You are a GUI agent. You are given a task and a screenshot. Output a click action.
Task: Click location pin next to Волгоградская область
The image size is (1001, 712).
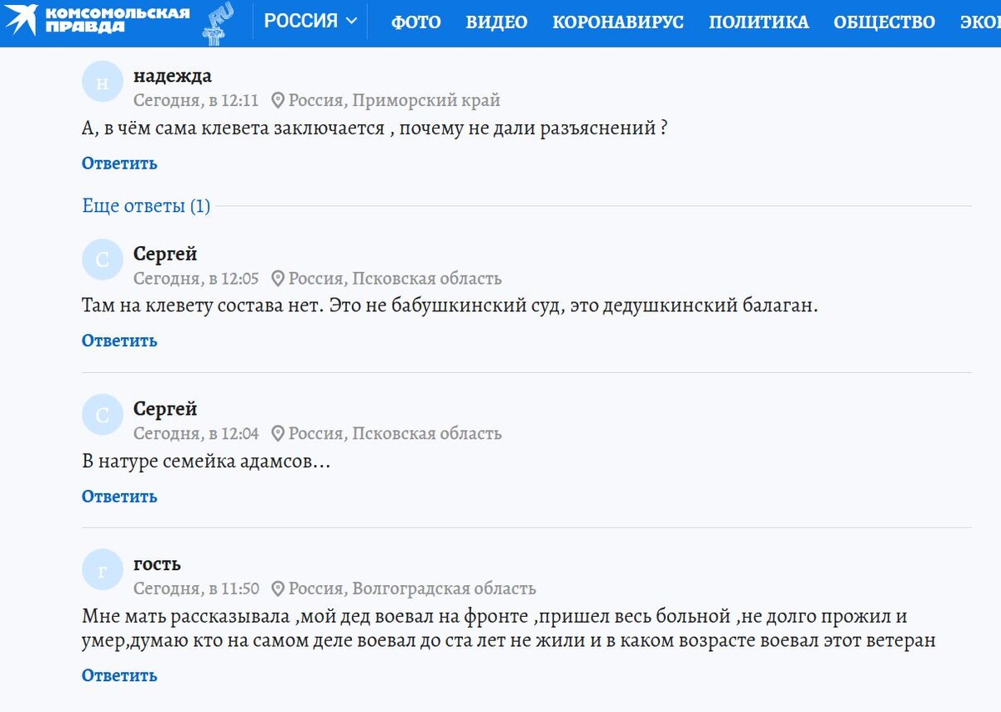[278, 588]
